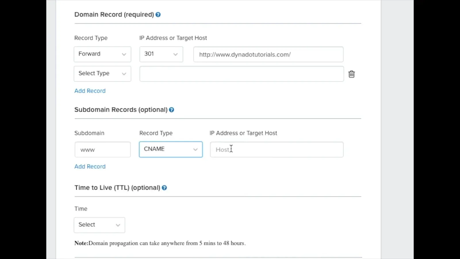Click the empty target host field
This screenshot has width=460, height=259.
[241, 74]
